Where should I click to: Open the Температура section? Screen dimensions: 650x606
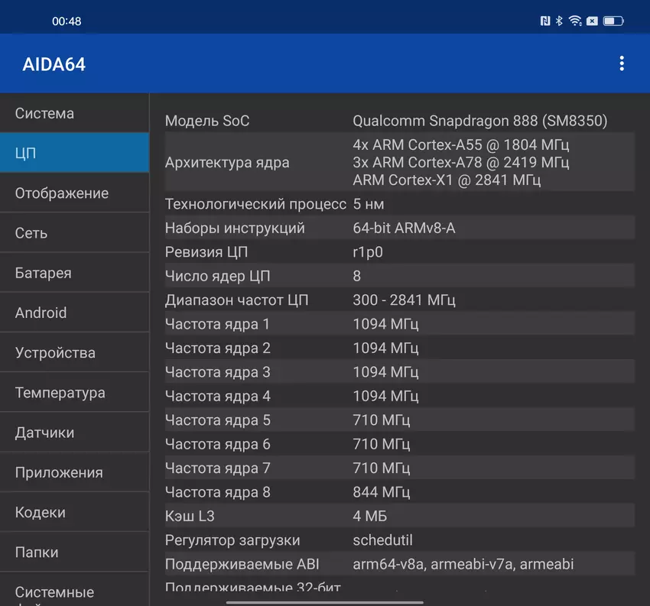(74, 393)
